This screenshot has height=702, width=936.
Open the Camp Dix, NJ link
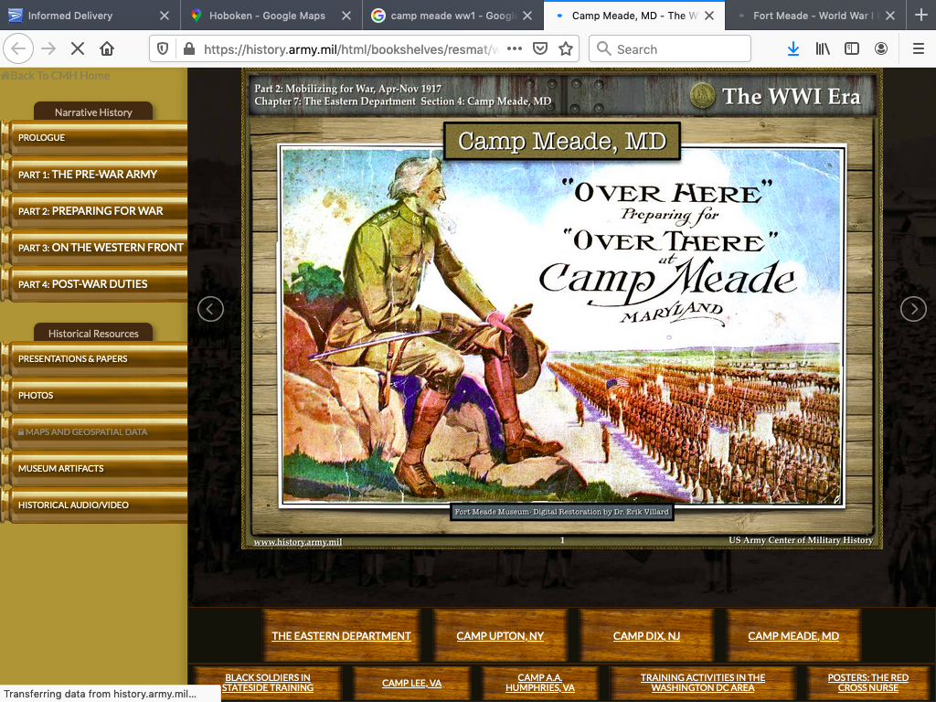coord(646,636)
